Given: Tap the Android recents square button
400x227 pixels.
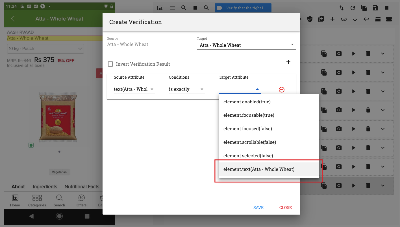Looking at the screenshot, I should click(x=87, y=216).
